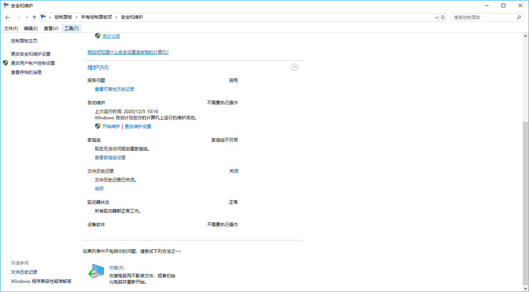Open 查看可靠性历史记录
The width and height of the screenshot is (529, 292).
[x=115, y=89]
